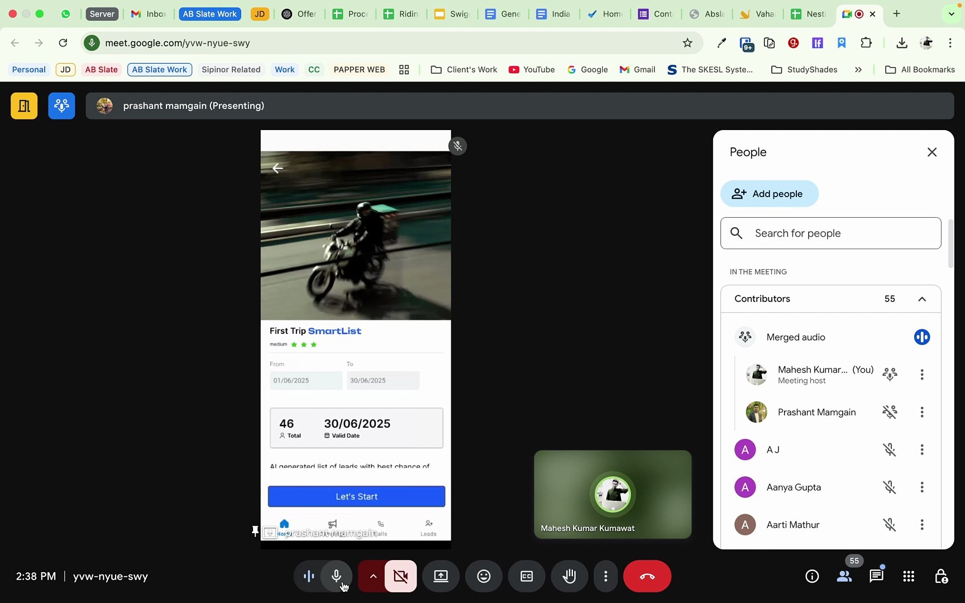Turn on the camera button
Screen dimensions: 965x603
(400, 576)
